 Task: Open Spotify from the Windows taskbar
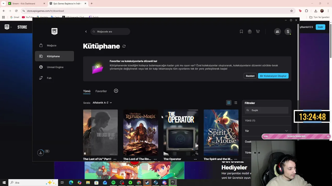pos(113,183)
